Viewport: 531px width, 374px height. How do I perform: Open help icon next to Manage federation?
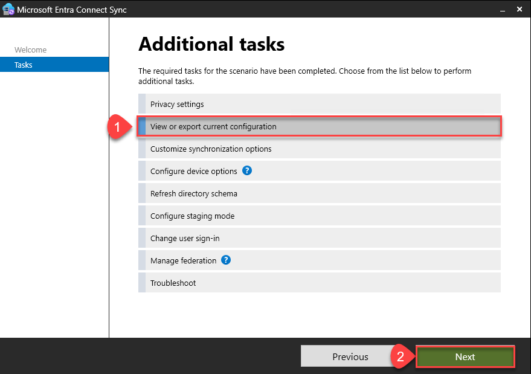[x=226, y=260]
